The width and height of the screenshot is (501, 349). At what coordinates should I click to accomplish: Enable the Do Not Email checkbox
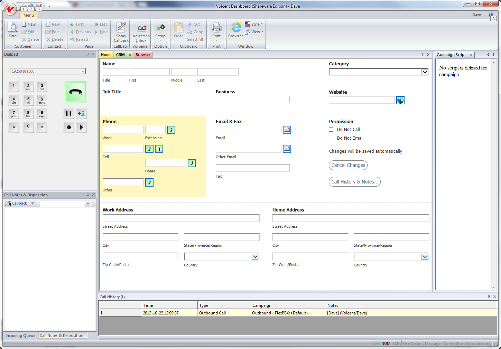tap(331, 138)
